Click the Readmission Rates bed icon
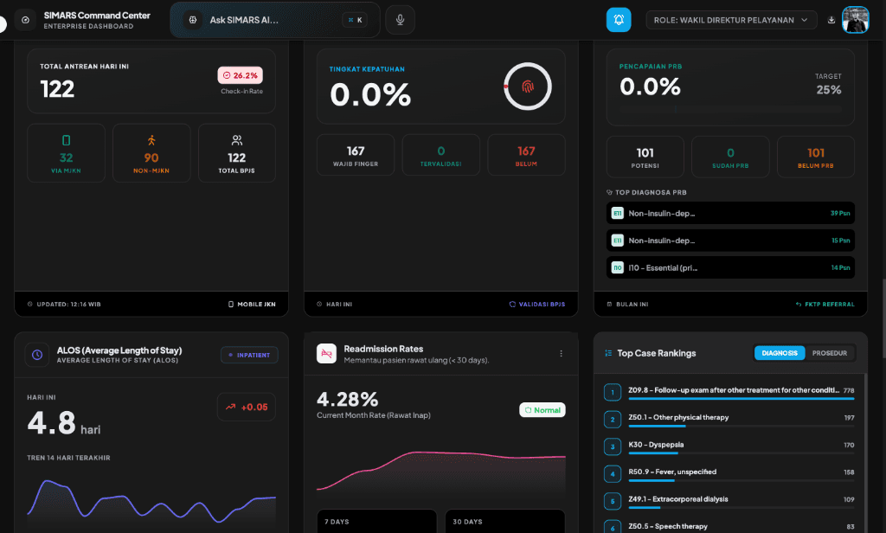Viewport: 886px width, 533px height. click(x=326, y=354)
